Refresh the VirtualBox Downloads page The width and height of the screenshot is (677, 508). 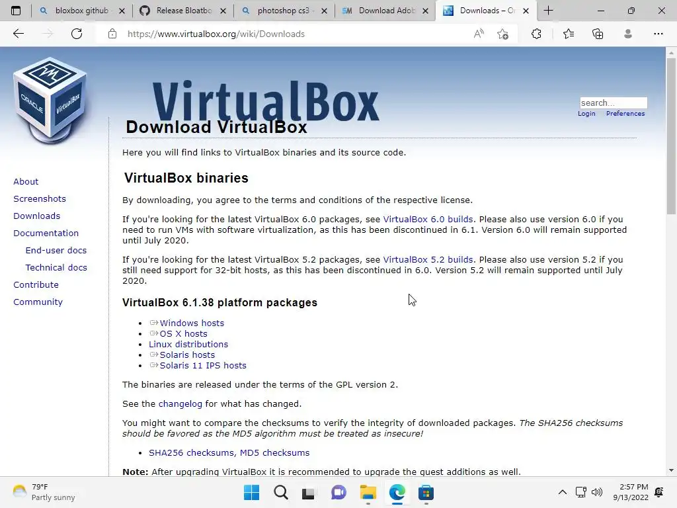pyautogui.click(x=77, y=34)
